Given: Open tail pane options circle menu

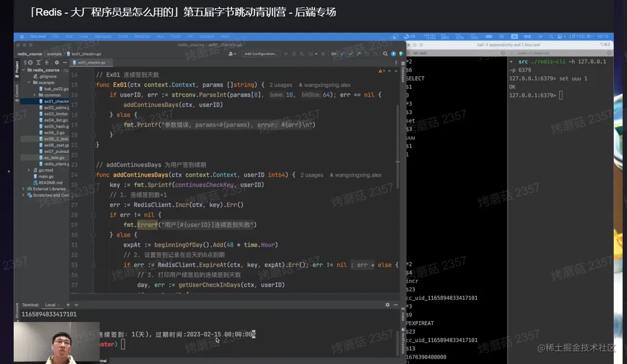Looking at the screenshot, I should tap(503, 53).
